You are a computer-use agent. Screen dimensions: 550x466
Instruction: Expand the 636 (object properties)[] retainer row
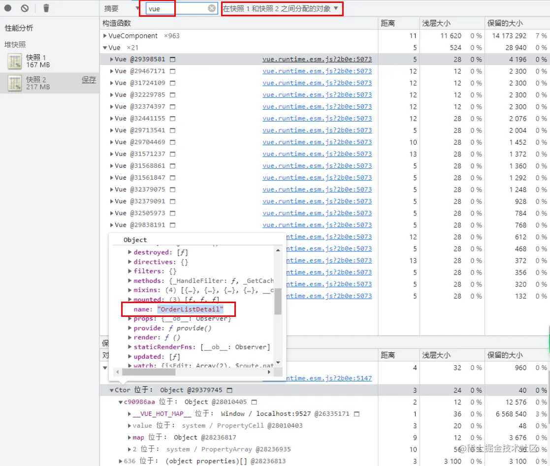pos(120,461)
